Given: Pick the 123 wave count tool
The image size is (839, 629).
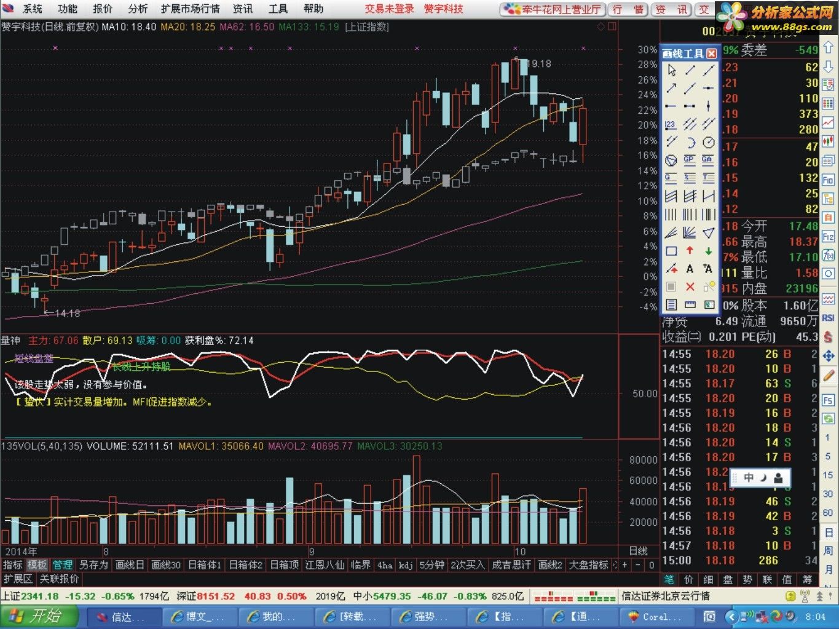Looking at the screenshot, I should pyautogui.click(x=671, y=124).
